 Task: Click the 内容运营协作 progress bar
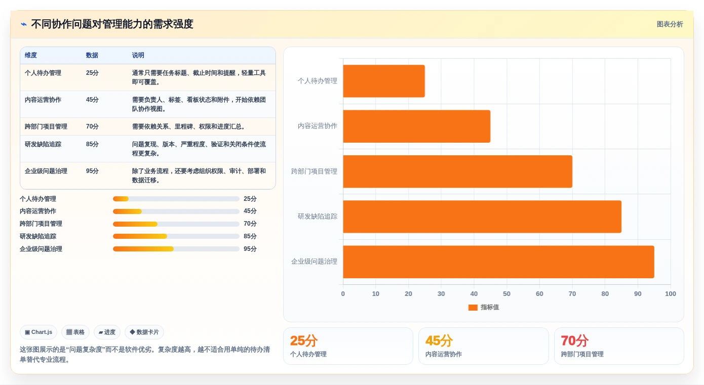(176, 211)
